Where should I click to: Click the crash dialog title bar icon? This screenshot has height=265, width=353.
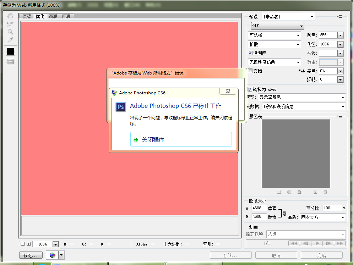click(x=114, y=93)
